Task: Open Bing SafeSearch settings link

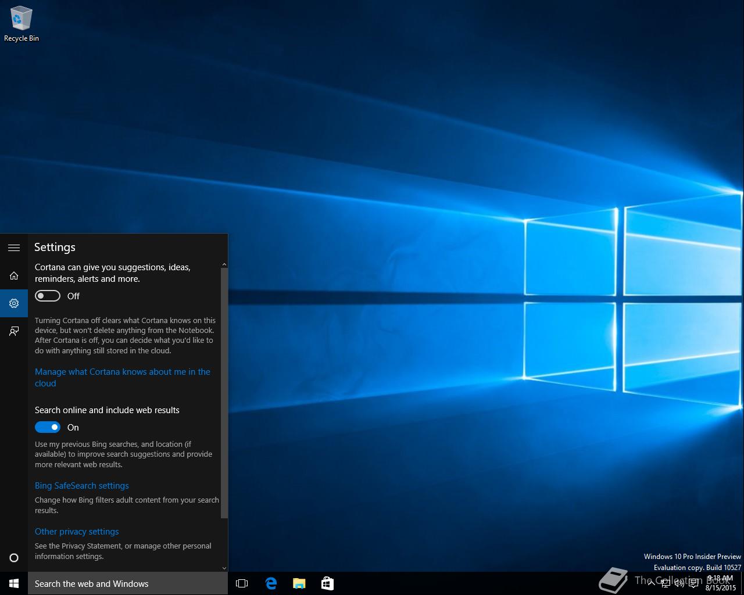Action: click(82, 486)
